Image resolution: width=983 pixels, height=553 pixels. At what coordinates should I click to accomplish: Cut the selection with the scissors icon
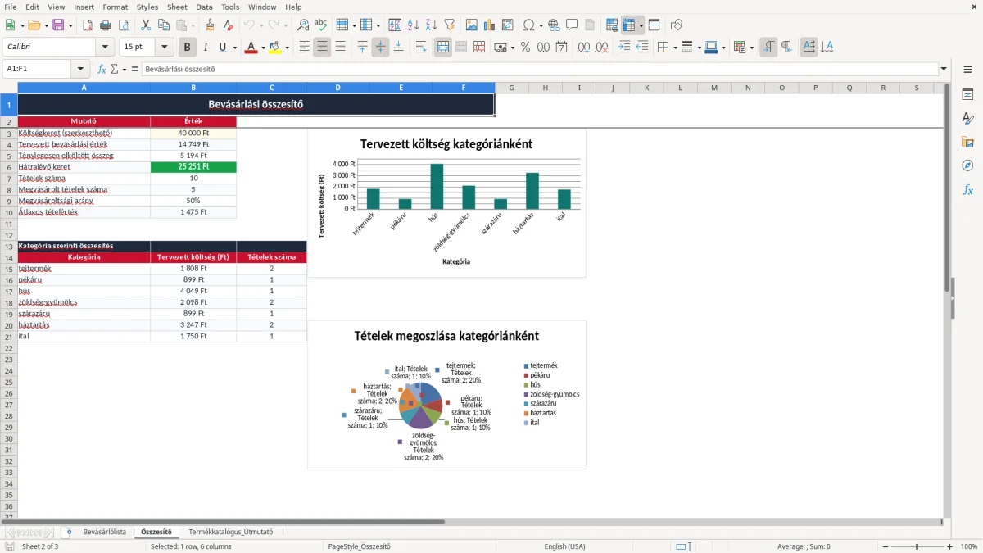coord(146,25)
